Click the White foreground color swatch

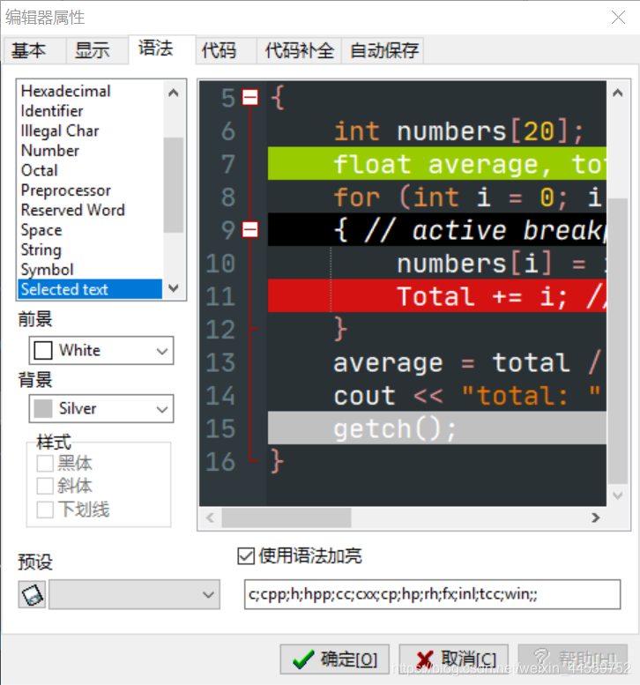(43, 350)
